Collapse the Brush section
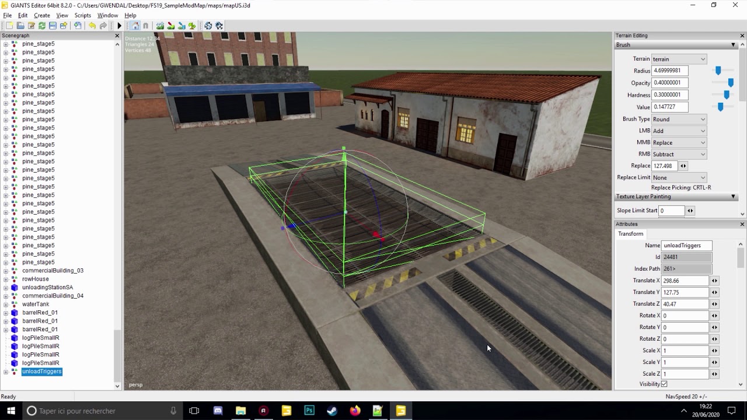The height and width of the screenshot is (420, 747). pyautogui.click(x=734, y=45)
